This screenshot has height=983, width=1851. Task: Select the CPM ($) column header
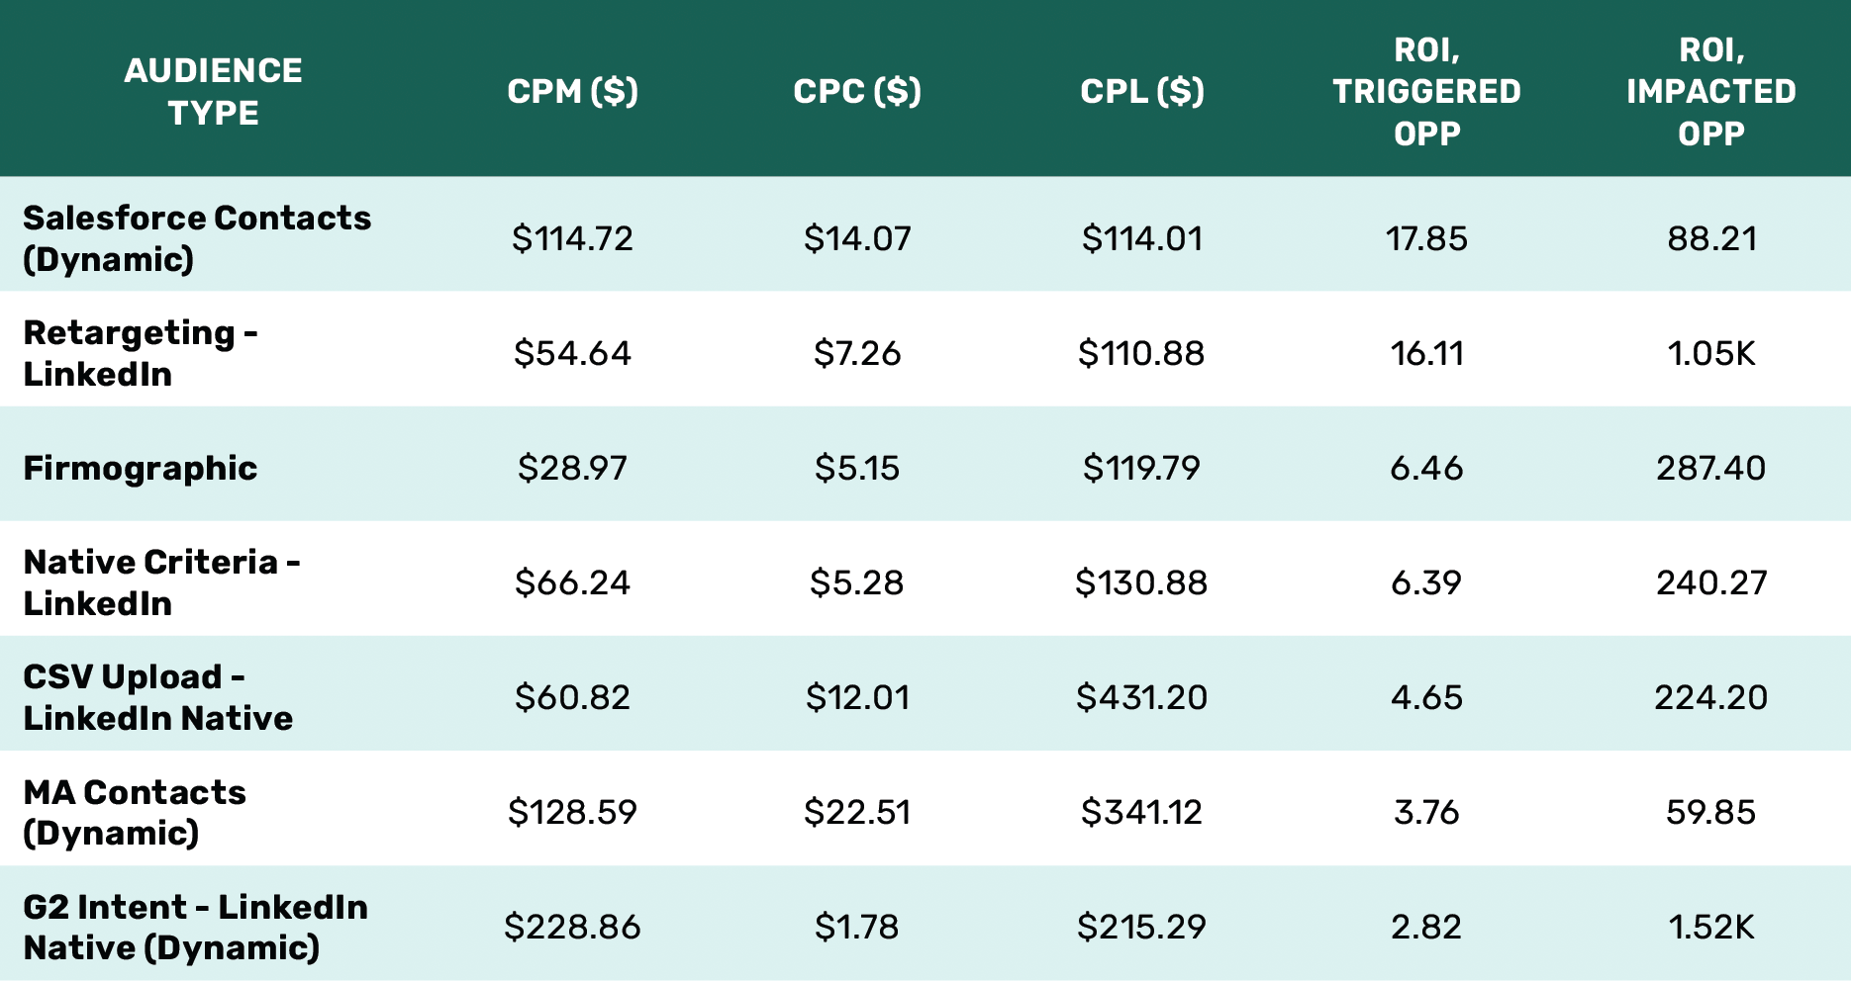tap(572, 91)
